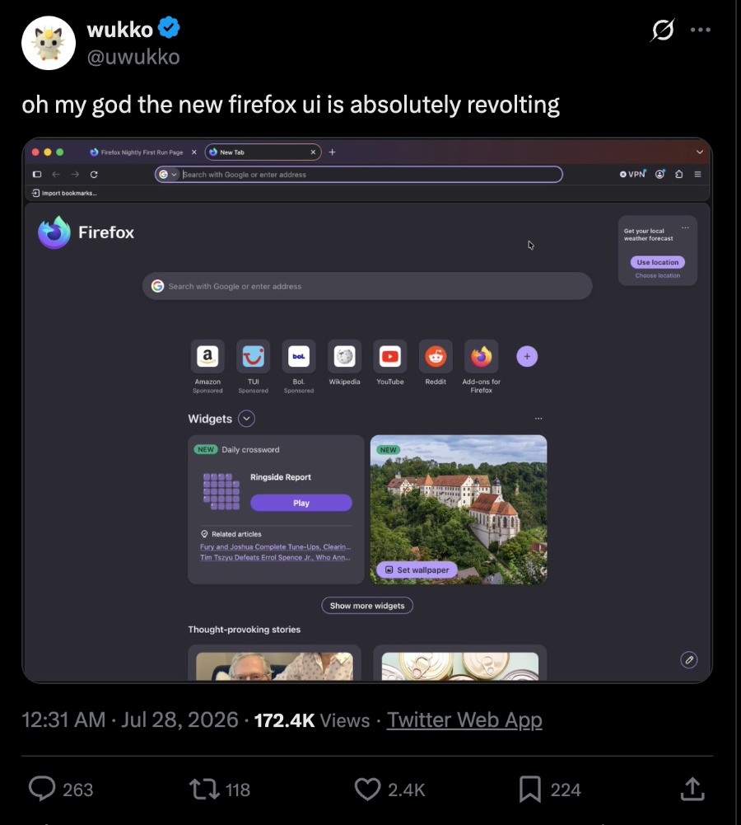This screenshot has height=825, width=741.
Task: Open the share upload icon
Action: click(692, 789)
